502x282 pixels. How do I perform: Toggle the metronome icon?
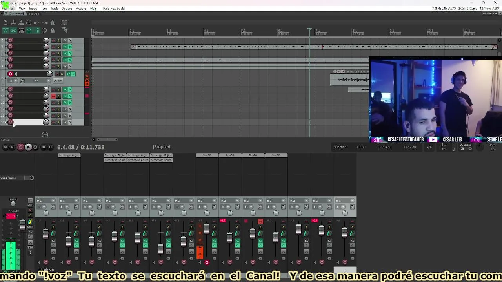coord(53,23)
